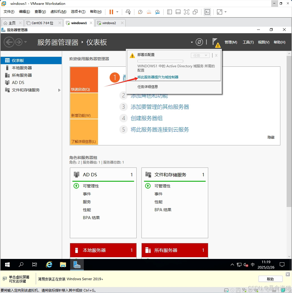This screenshot has height=293, width=292.
Task: Open the 视图(V) menu in Server Manager
Action: [264, 42]
